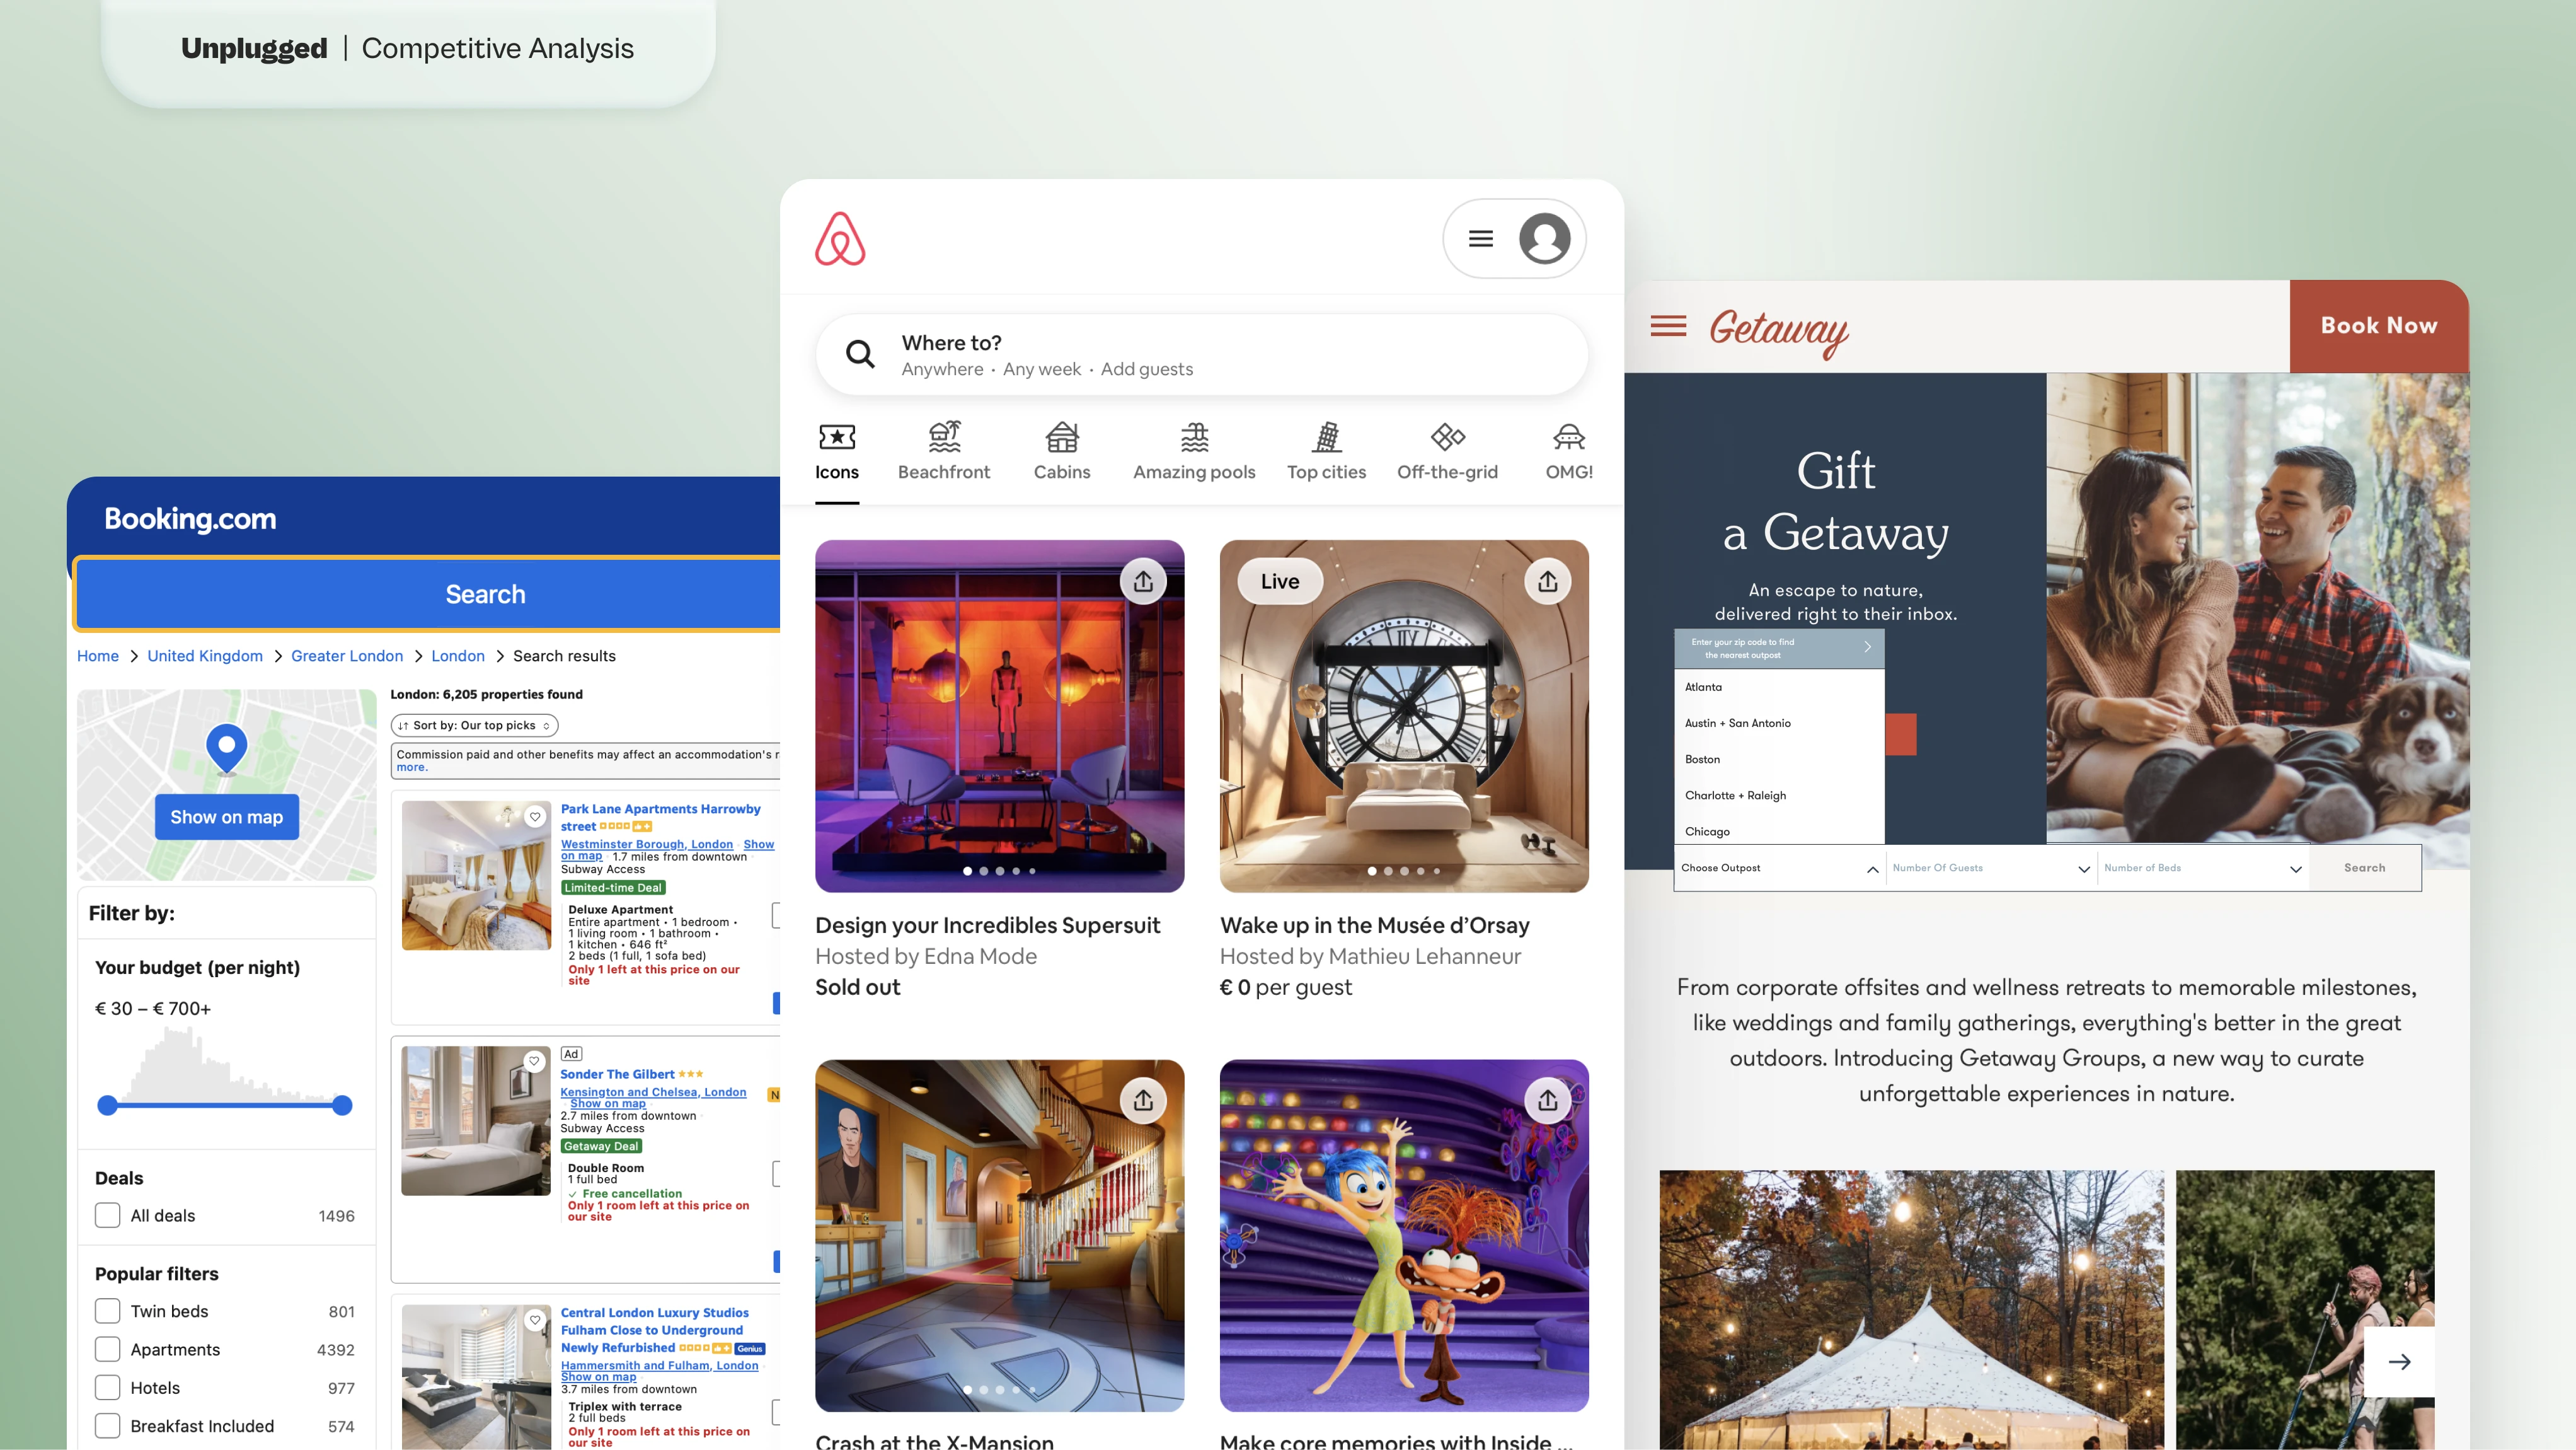Screen dimensions: 2576x1450
Task: Click the Airbnb logo icon
Action: point(840,238)
